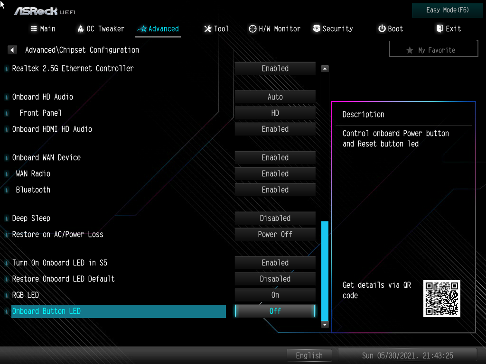Select the WAN Radio label
486x364 pixels.
coord(33,173)
